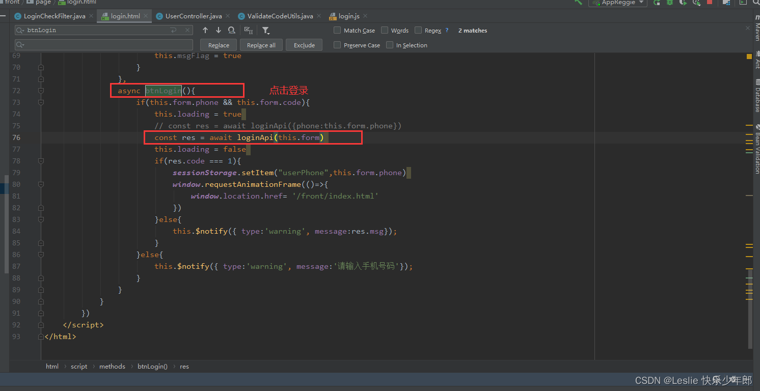This screenshot has width=760, height=391.
Task: Enable the In Selection checkbox
Action: pyautogui.click(x=390, y=45)
